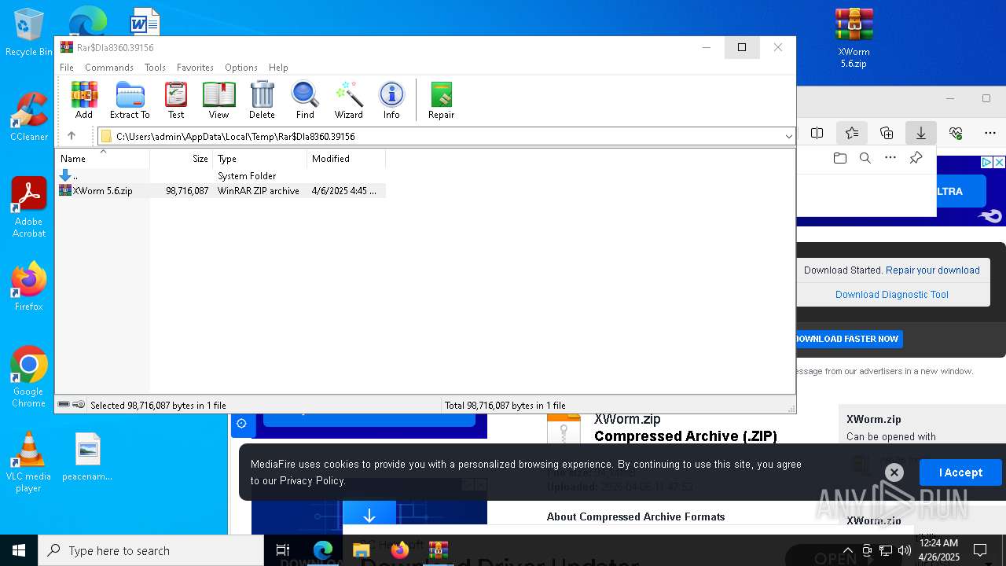Viewport: 1006px width, 566px height.
Task: Sort by the Type column header
Action: pos(260,158)
